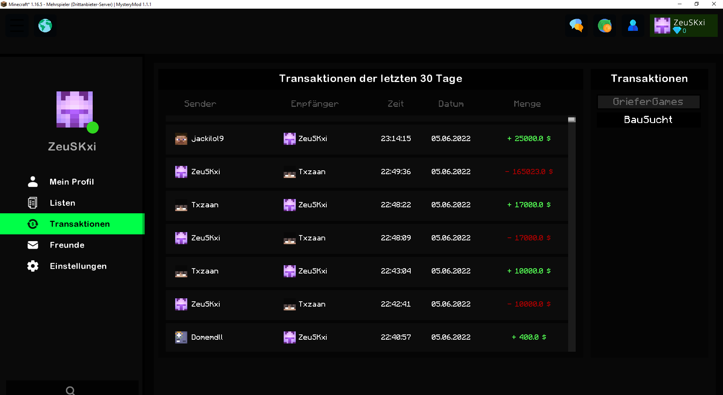
Task: Click jackilol9 sender avatar head
Action: [181, 139]
